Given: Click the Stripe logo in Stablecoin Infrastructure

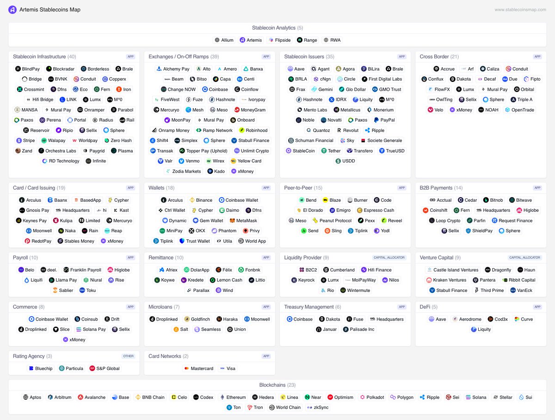Looking at the screenshot, I should (19, 141).
